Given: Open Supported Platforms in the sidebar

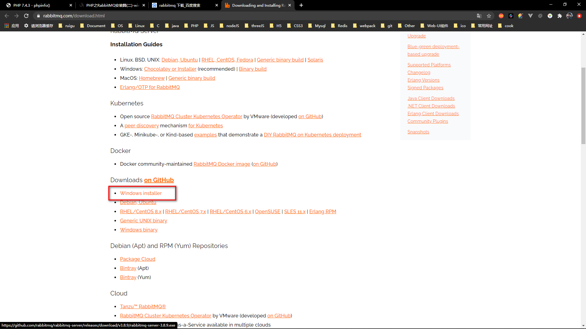Looking at the screenshot, I should pyautogui.click(x=429, y=65).
